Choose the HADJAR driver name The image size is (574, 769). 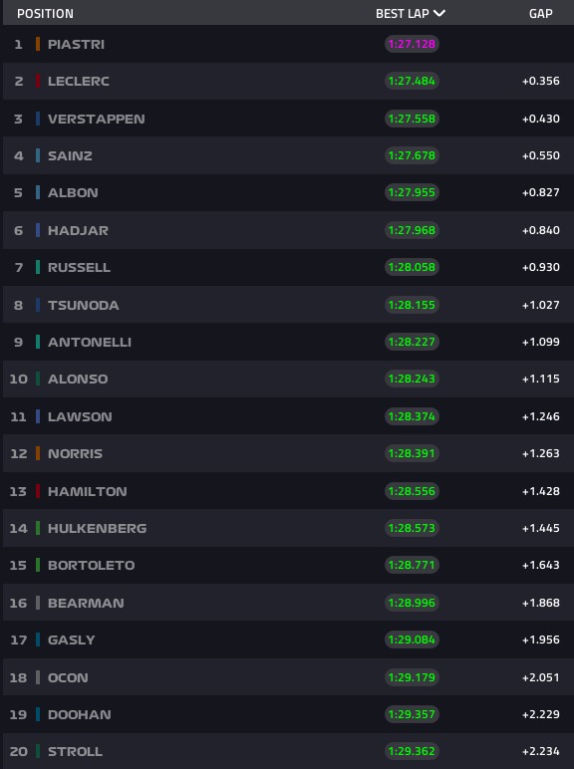78,230
